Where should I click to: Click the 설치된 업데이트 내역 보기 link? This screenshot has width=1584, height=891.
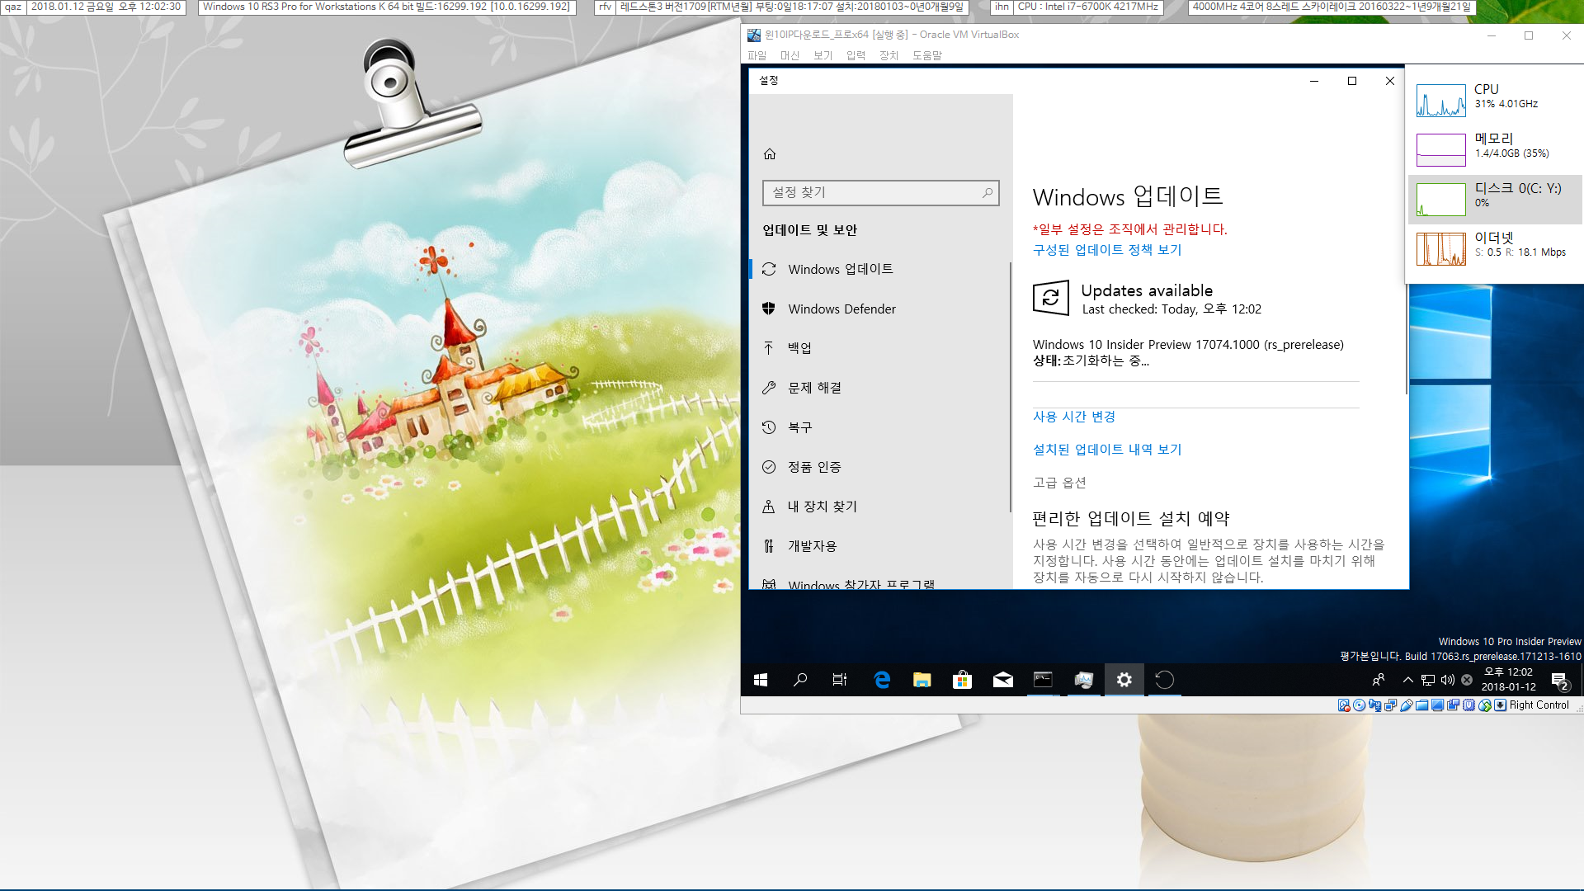tap(1107, 450)
